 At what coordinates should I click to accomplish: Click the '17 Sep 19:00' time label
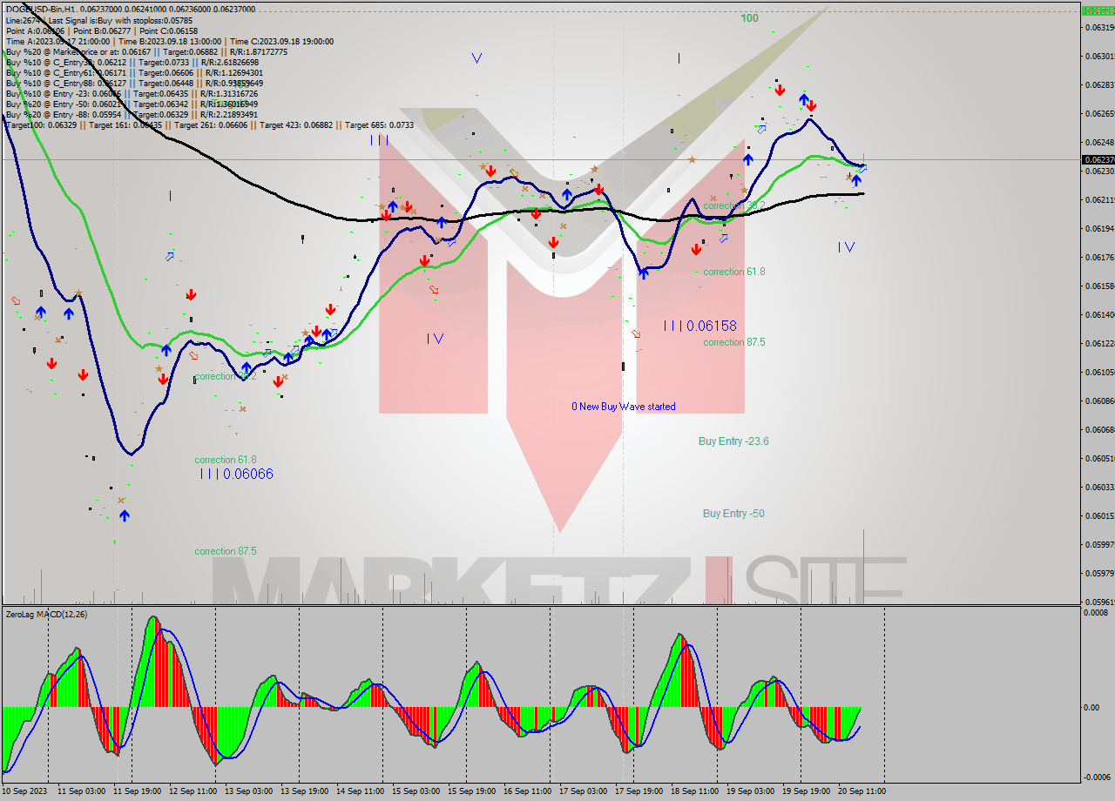[640, 791]
